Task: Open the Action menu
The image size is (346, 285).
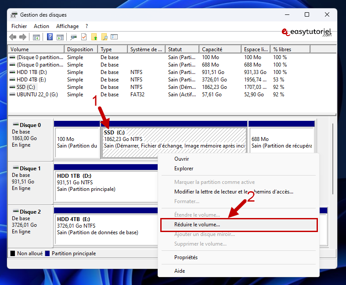Action: pyautogui.click(x=41, y=26)
